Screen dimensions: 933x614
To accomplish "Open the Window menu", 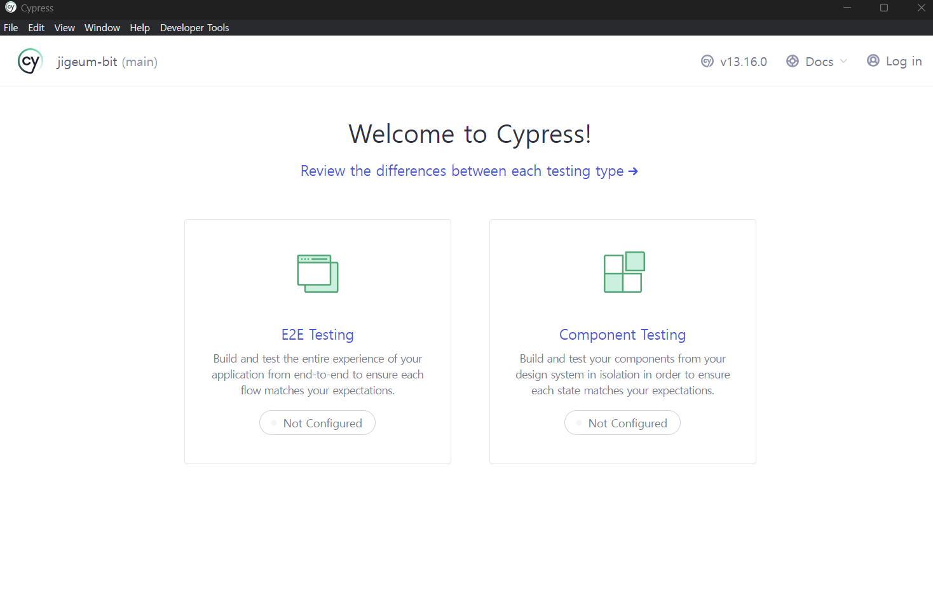I will [x=102, y=27].
